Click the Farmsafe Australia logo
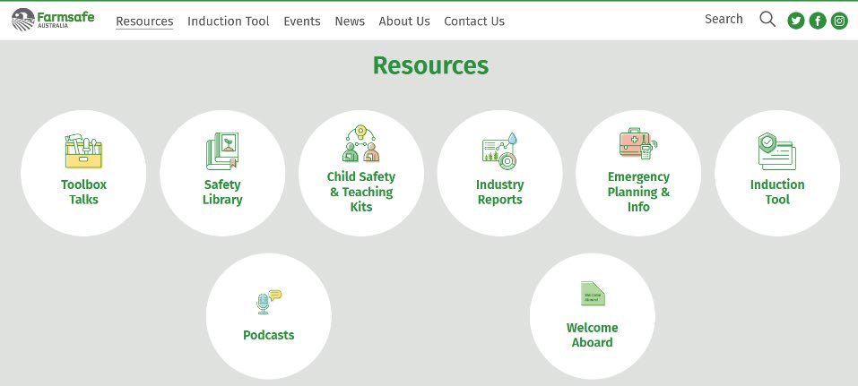858x386 pixels. [53, 20]
